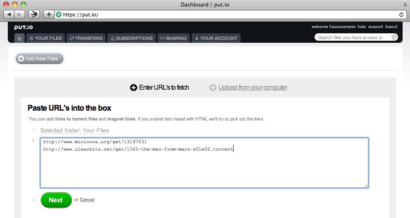Open the bug report toolbar icon

click(34, 14)
